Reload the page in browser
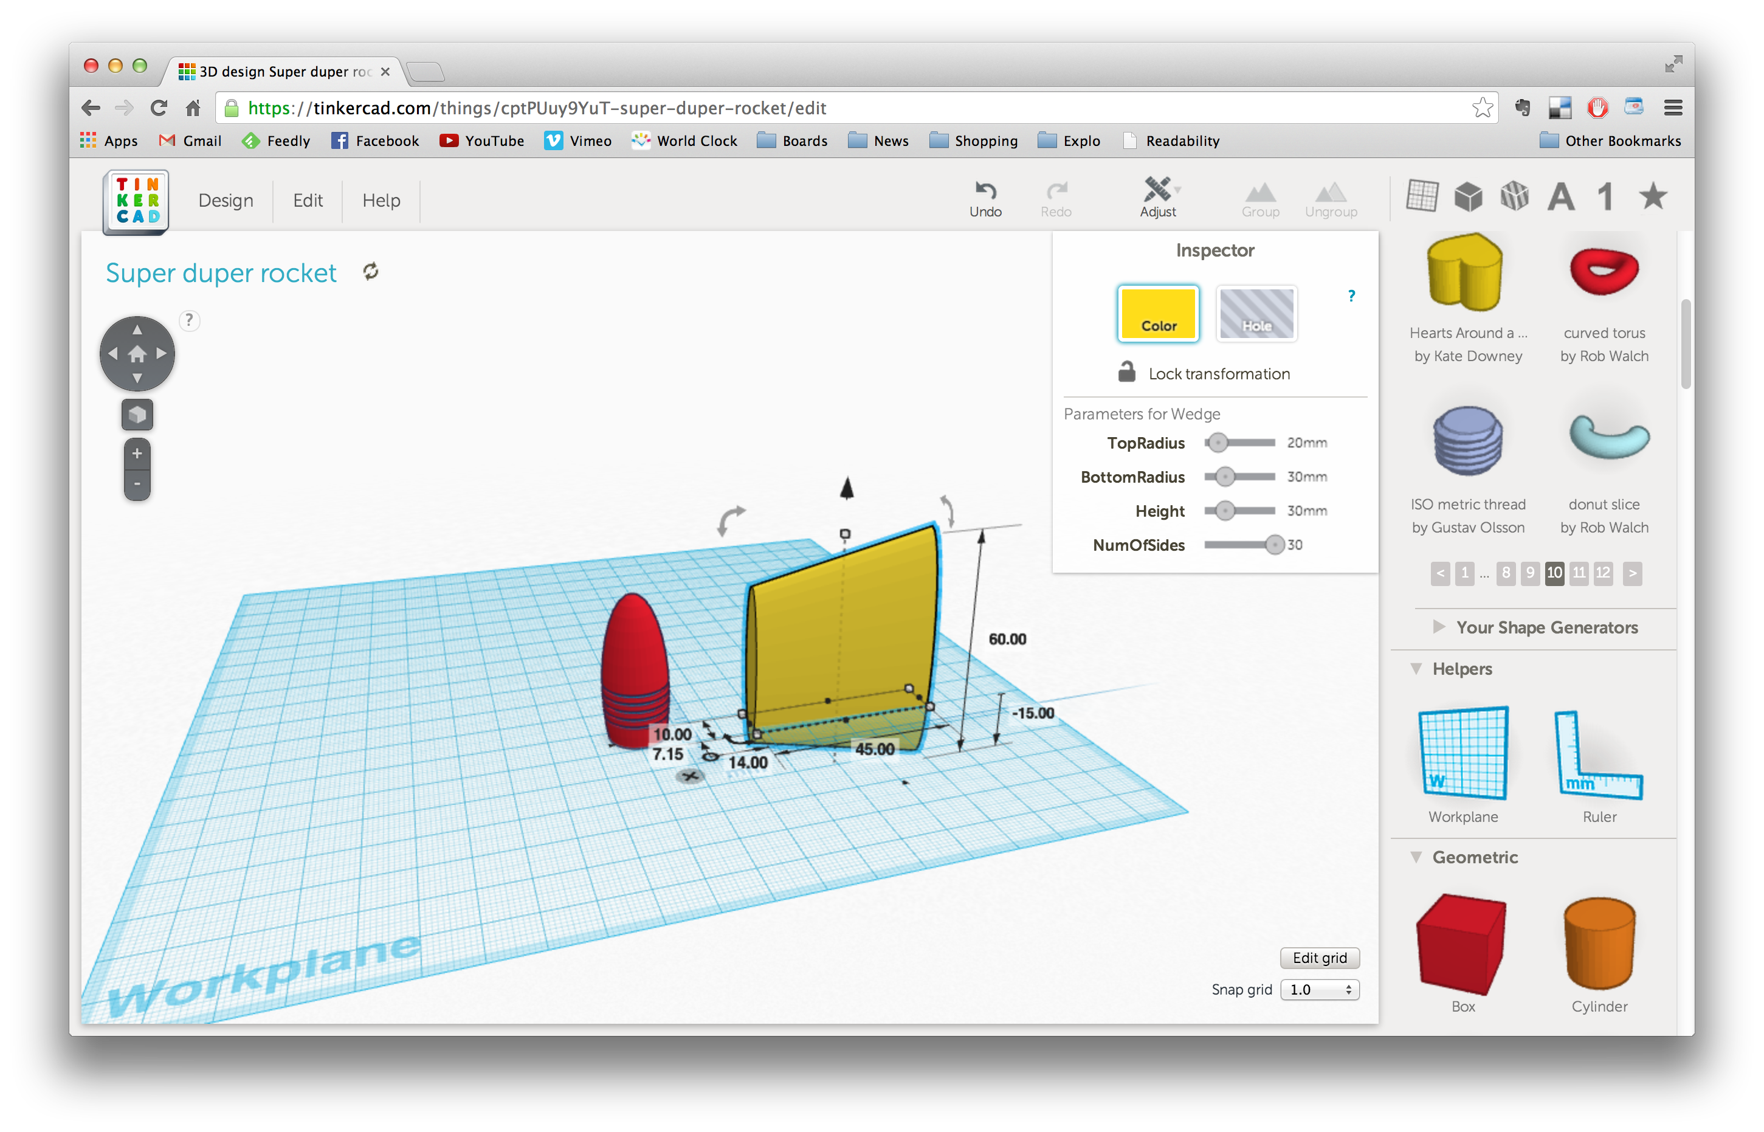Viewport: 1764px width, 1132px height. click(x=159, y=108)
